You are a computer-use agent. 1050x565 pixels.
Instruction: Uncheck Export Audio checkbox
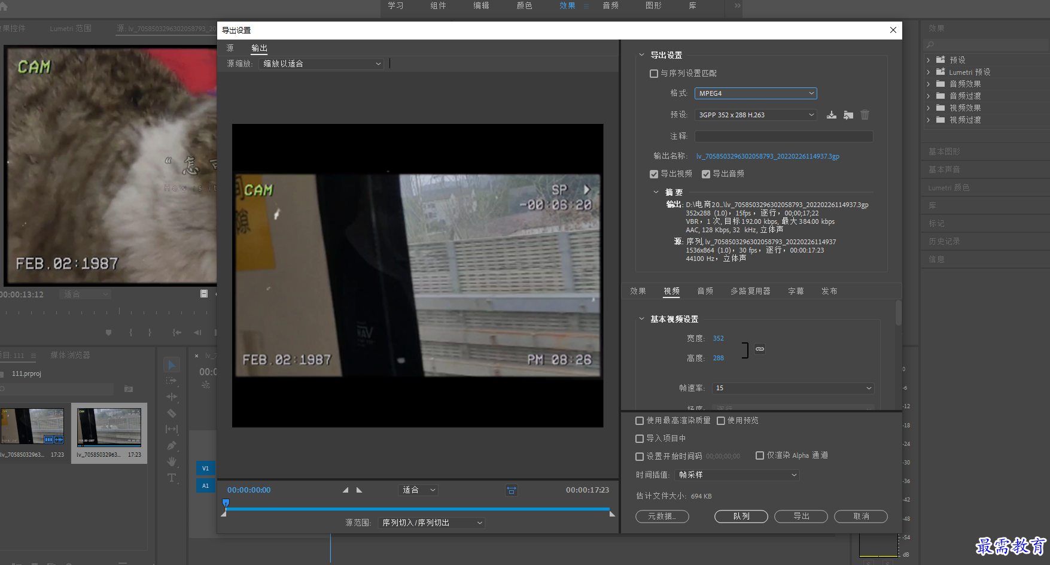tap(706, 174)
